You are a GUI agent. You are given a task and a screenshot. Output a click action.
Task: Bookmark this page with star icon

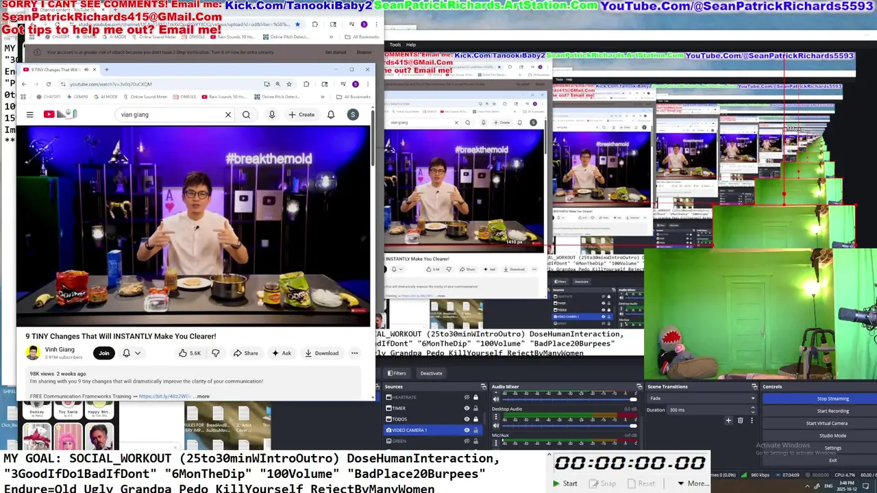pos(289,84)
